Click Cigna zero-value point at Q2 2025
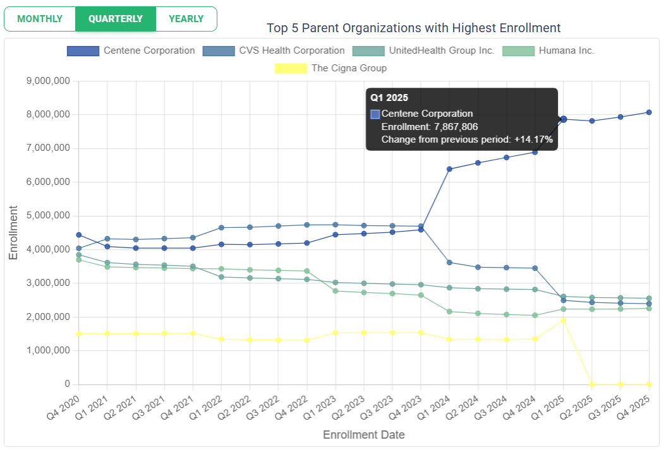666x450 pixels. (592, 384)
